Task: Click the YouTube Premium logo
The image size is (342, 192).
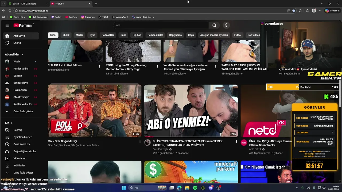Action: point(23,25)
